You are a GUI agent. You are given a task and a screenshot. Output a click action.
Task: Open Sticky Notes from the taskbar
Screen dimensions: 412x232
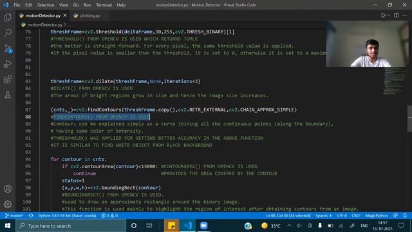[172, 226]
